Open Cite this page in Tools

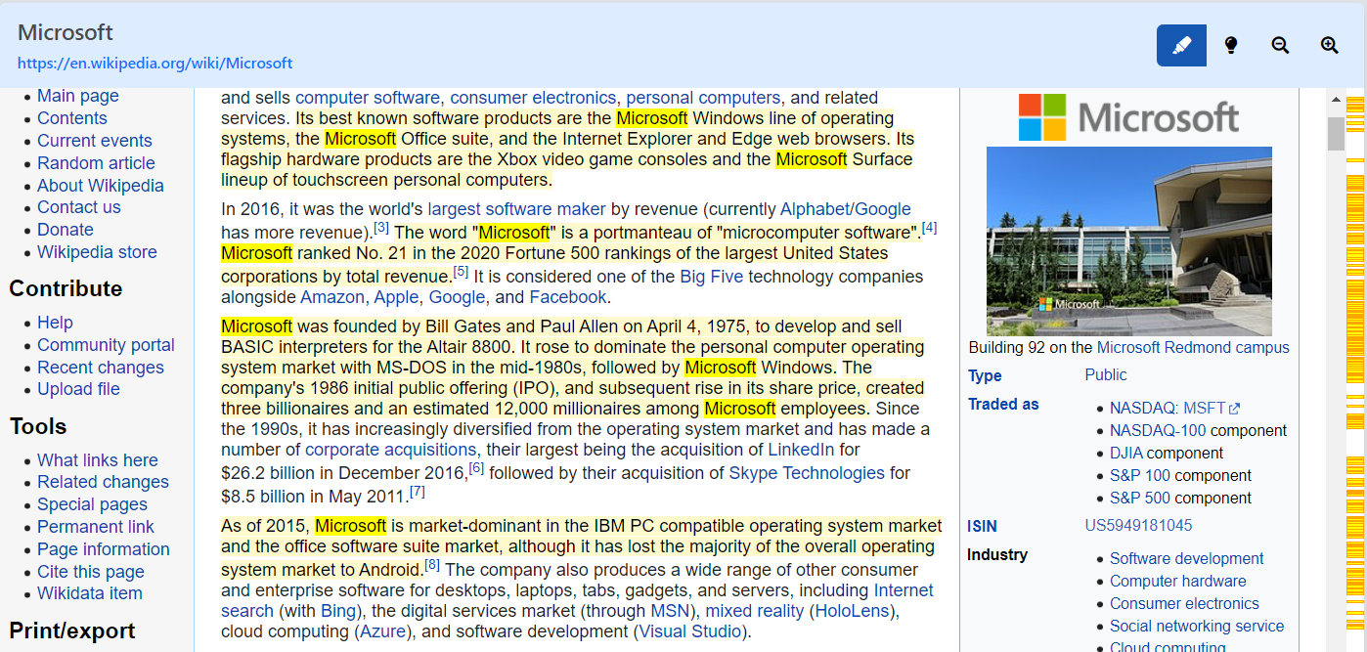90,572
